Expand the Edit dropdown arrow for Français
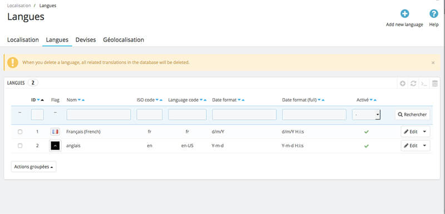This screenshot has height=214, width=445. pos(424,132)
